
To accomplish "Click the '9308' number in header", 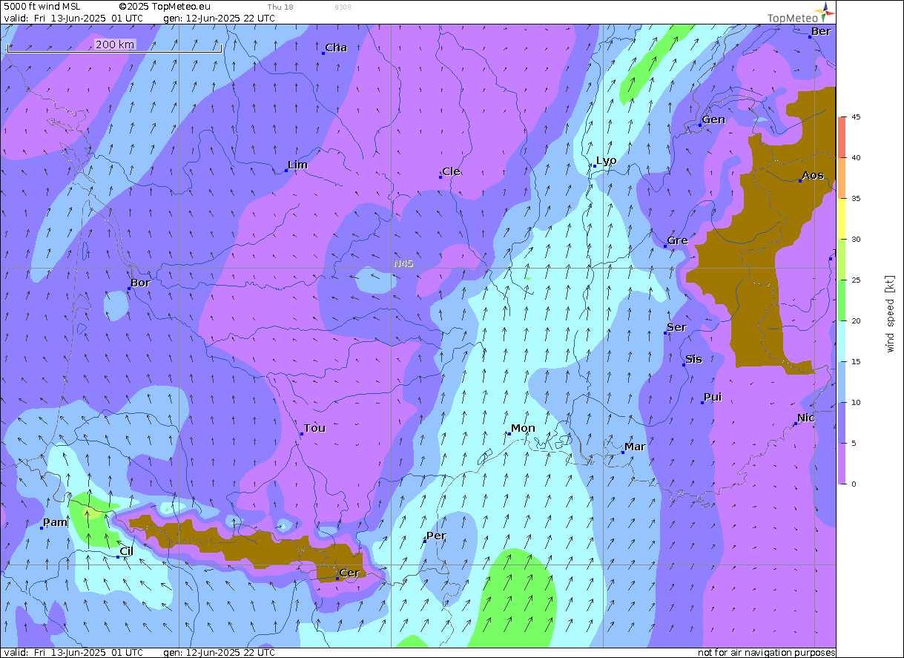I will coord(343,7).
